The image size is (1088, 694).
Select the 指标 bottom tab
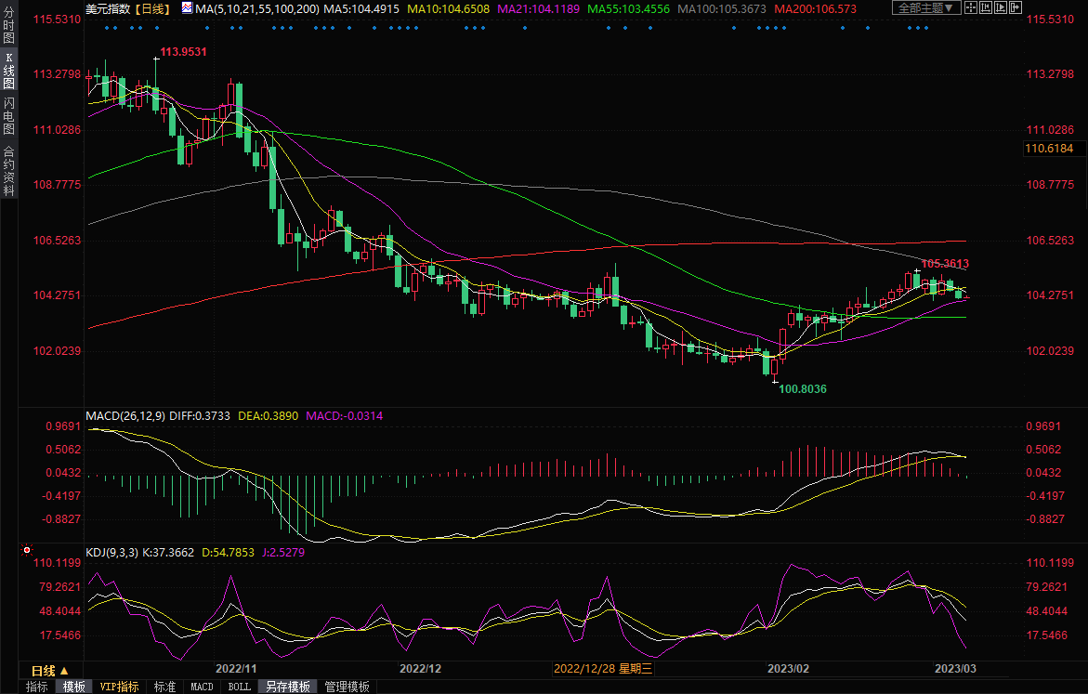click(x=37, y=687)
